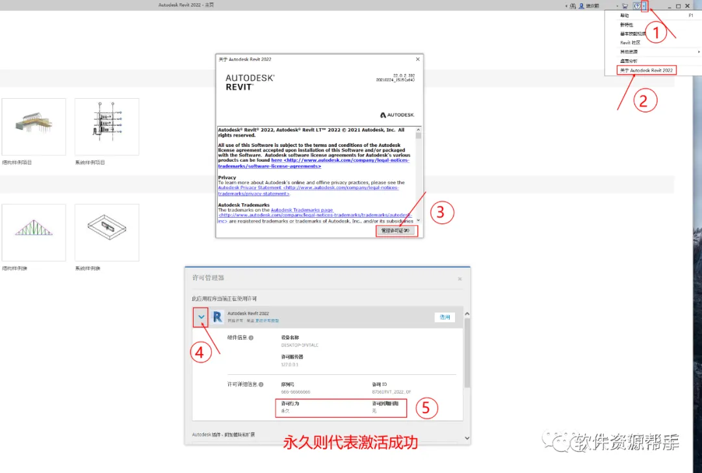Select 新特性 in the help menu
The height and width of the screenshot is (473, 702).
point(627,25)
